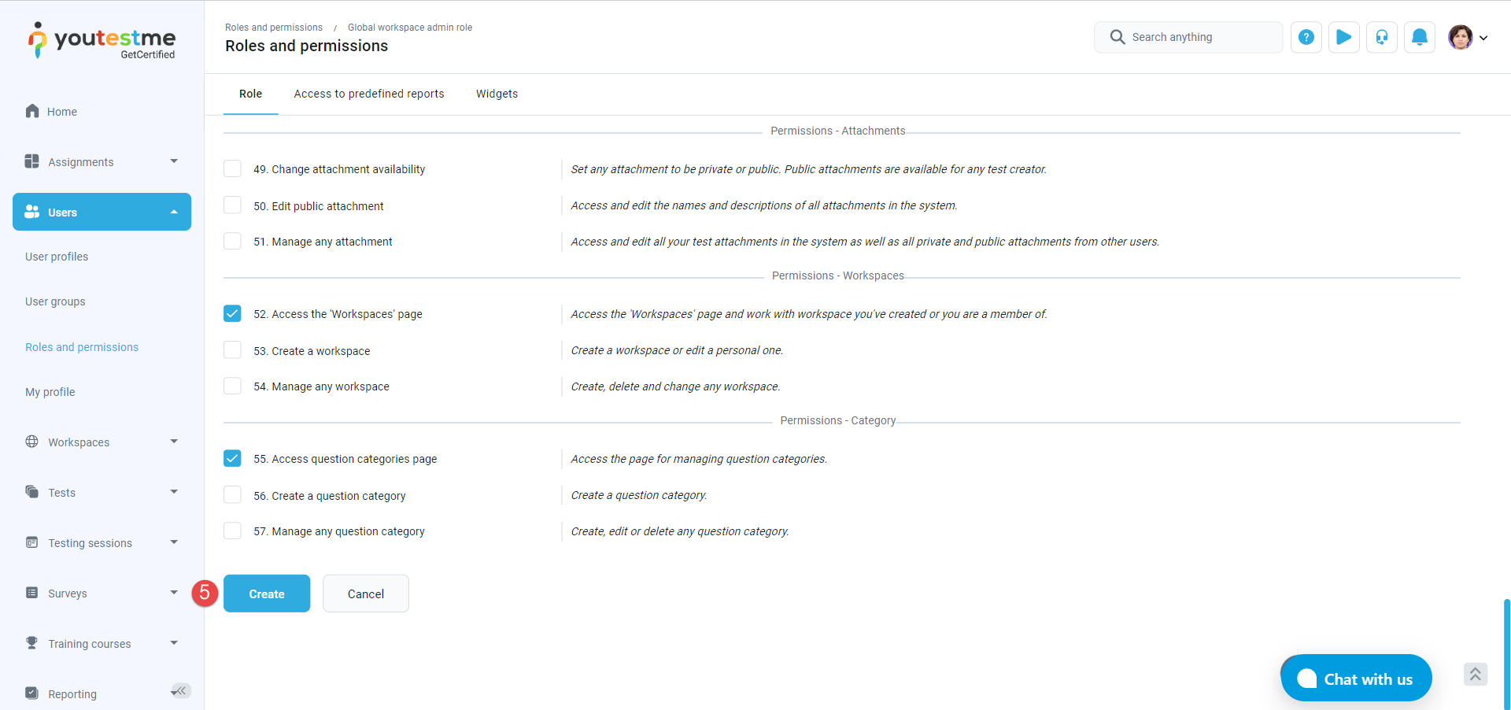The image size is (1511, 710).
Task: Switch to Access to predefined reports tab
Action: tap(368, 94)
